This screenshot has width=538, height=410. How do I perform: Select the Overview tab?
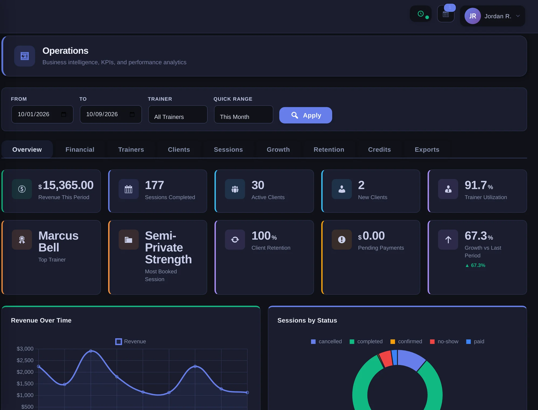27,149
